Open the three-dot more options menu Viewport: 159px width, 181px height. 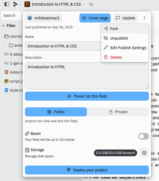[x=144, y=18]
